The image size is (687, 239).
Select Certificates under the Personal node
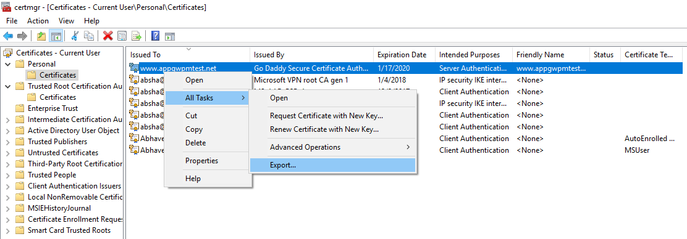(57, 75)
